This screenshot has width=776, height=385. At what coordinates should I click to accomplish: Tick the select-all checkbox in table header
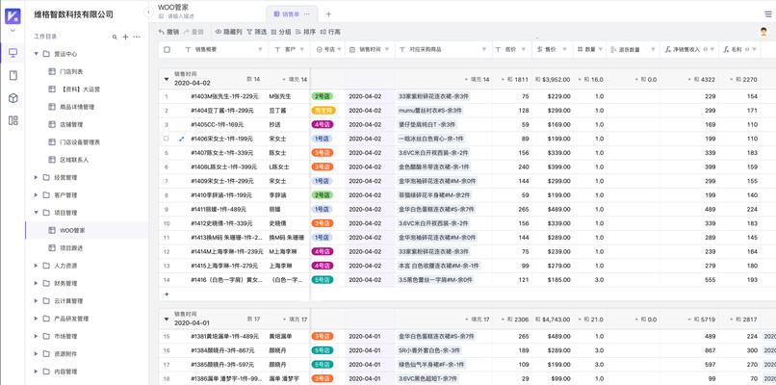point(167,49)
